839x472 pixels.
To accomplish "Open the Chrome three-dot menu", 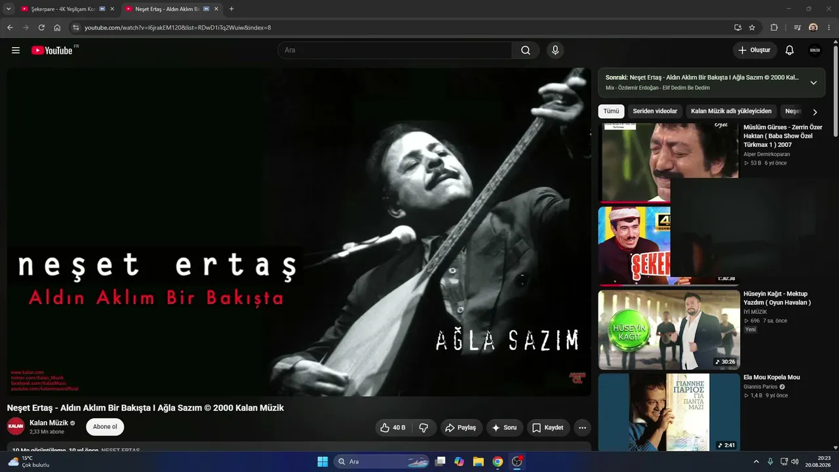I will pyautogui.click(x=830, y=28).
